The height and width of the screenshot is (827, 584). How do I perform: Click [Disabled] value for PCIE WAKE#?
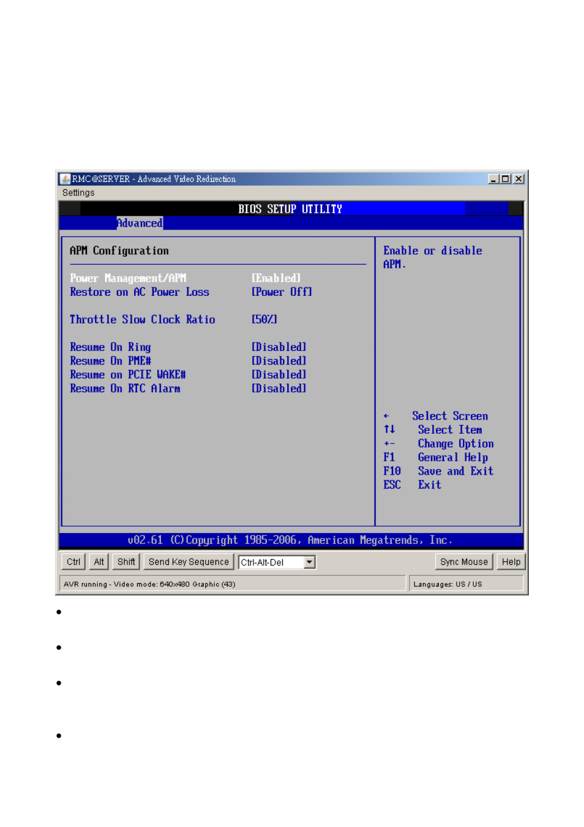point(279,374)
